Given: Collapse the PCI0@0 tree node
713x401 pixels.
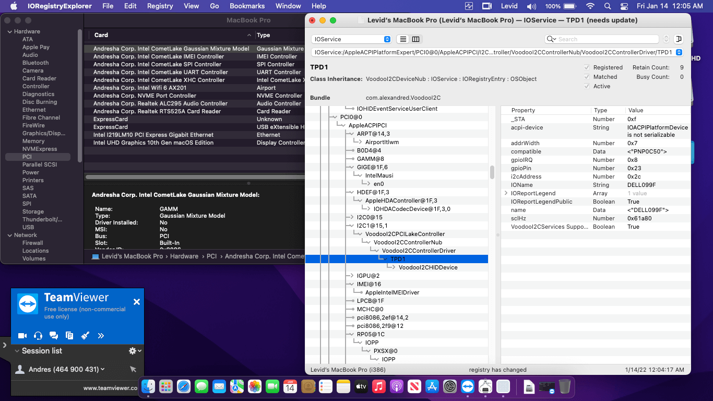Looking at the screenshot, I should 335,117.
